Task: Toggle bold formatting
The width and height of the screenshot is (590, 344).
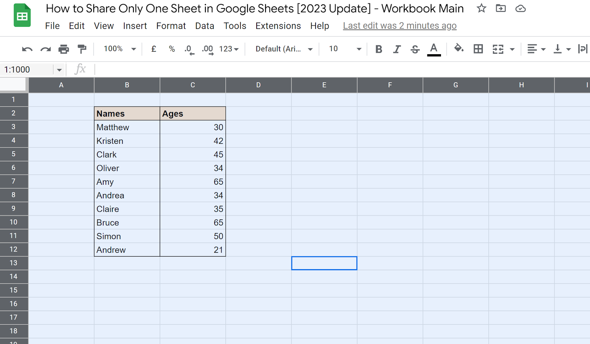Action: [x=378, y=49]
